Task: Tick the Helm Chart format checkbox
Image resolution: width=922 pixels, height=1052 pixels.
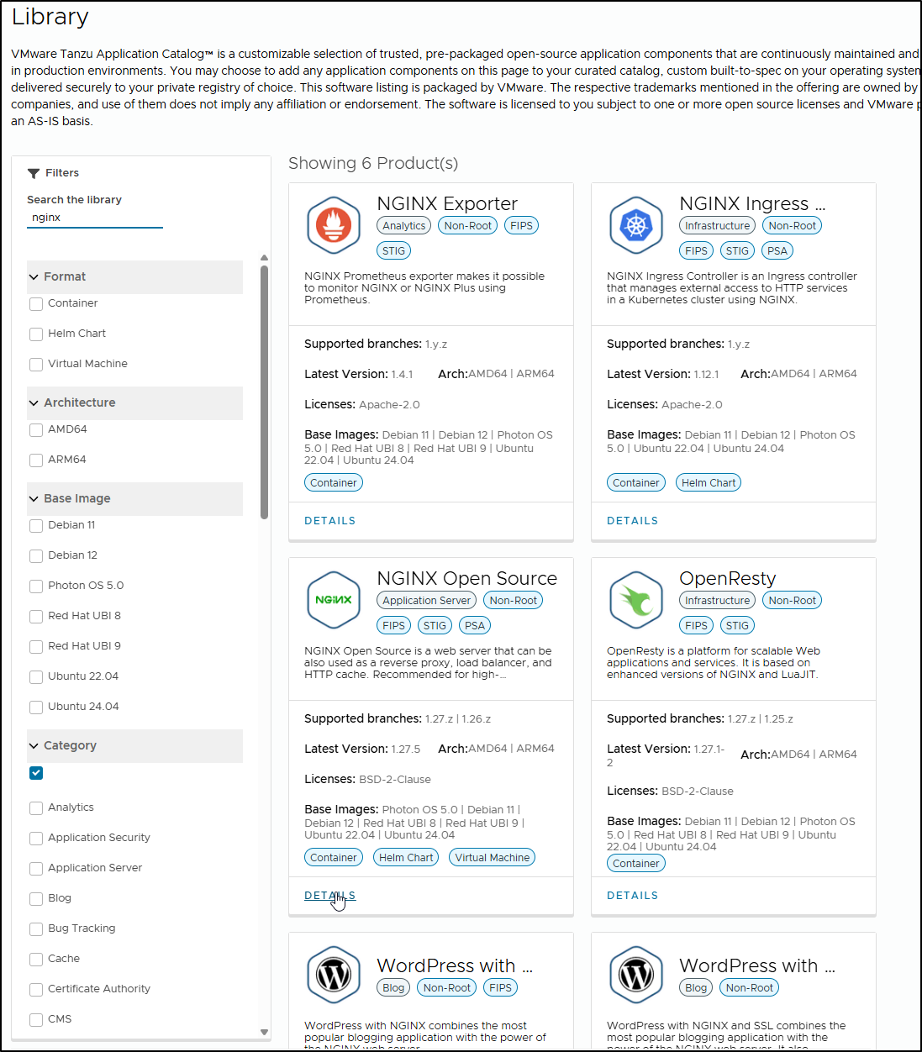Action: 36,334
